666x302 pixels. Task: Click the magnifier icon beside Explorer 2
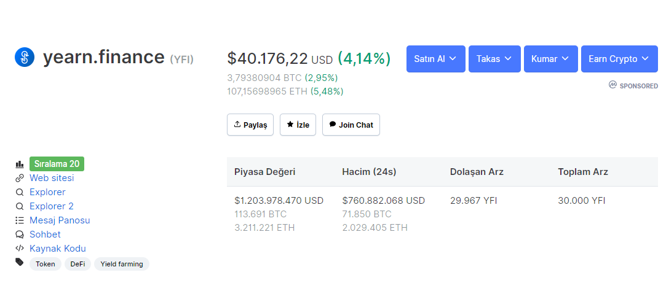pos(19,206)
